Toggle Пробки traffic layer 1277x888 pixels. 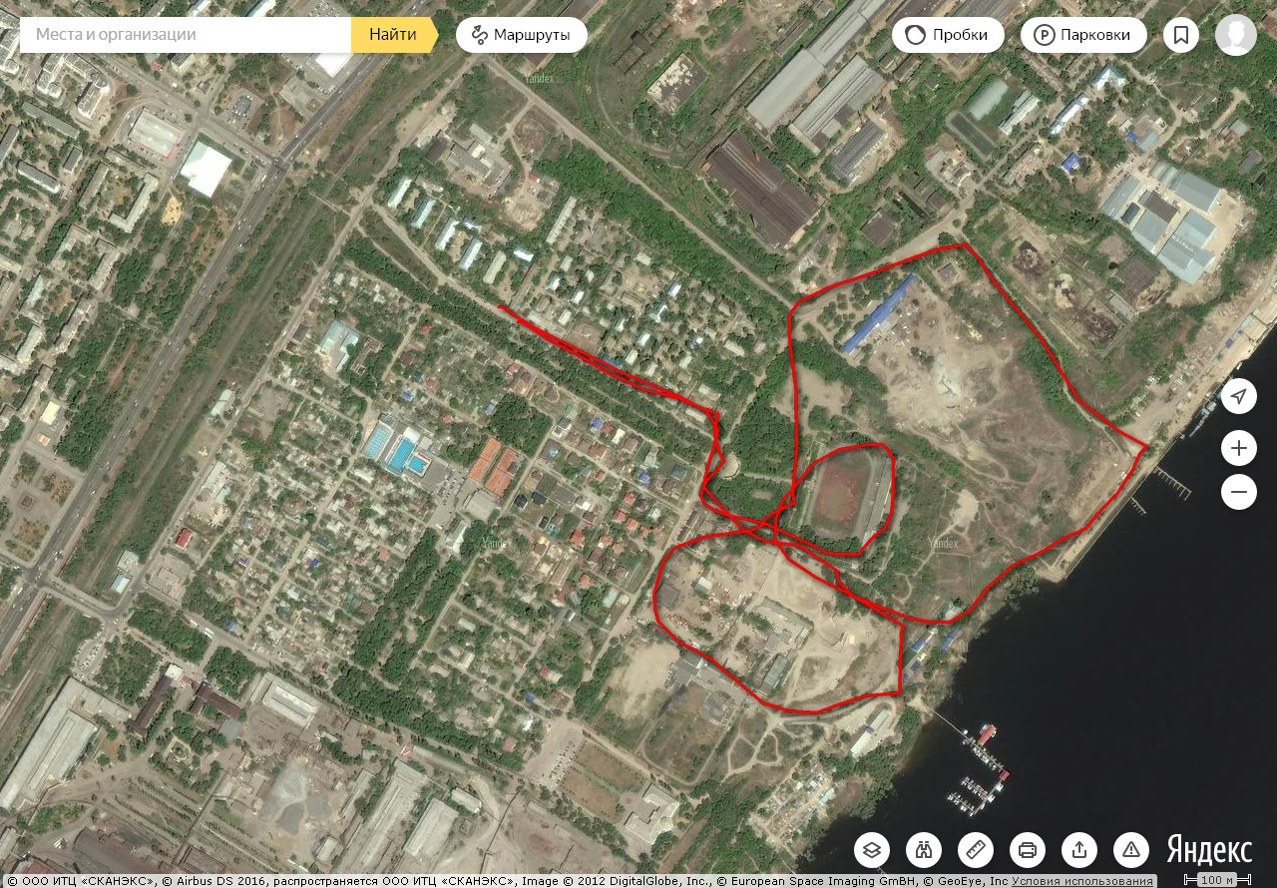[x=947, y=35]
